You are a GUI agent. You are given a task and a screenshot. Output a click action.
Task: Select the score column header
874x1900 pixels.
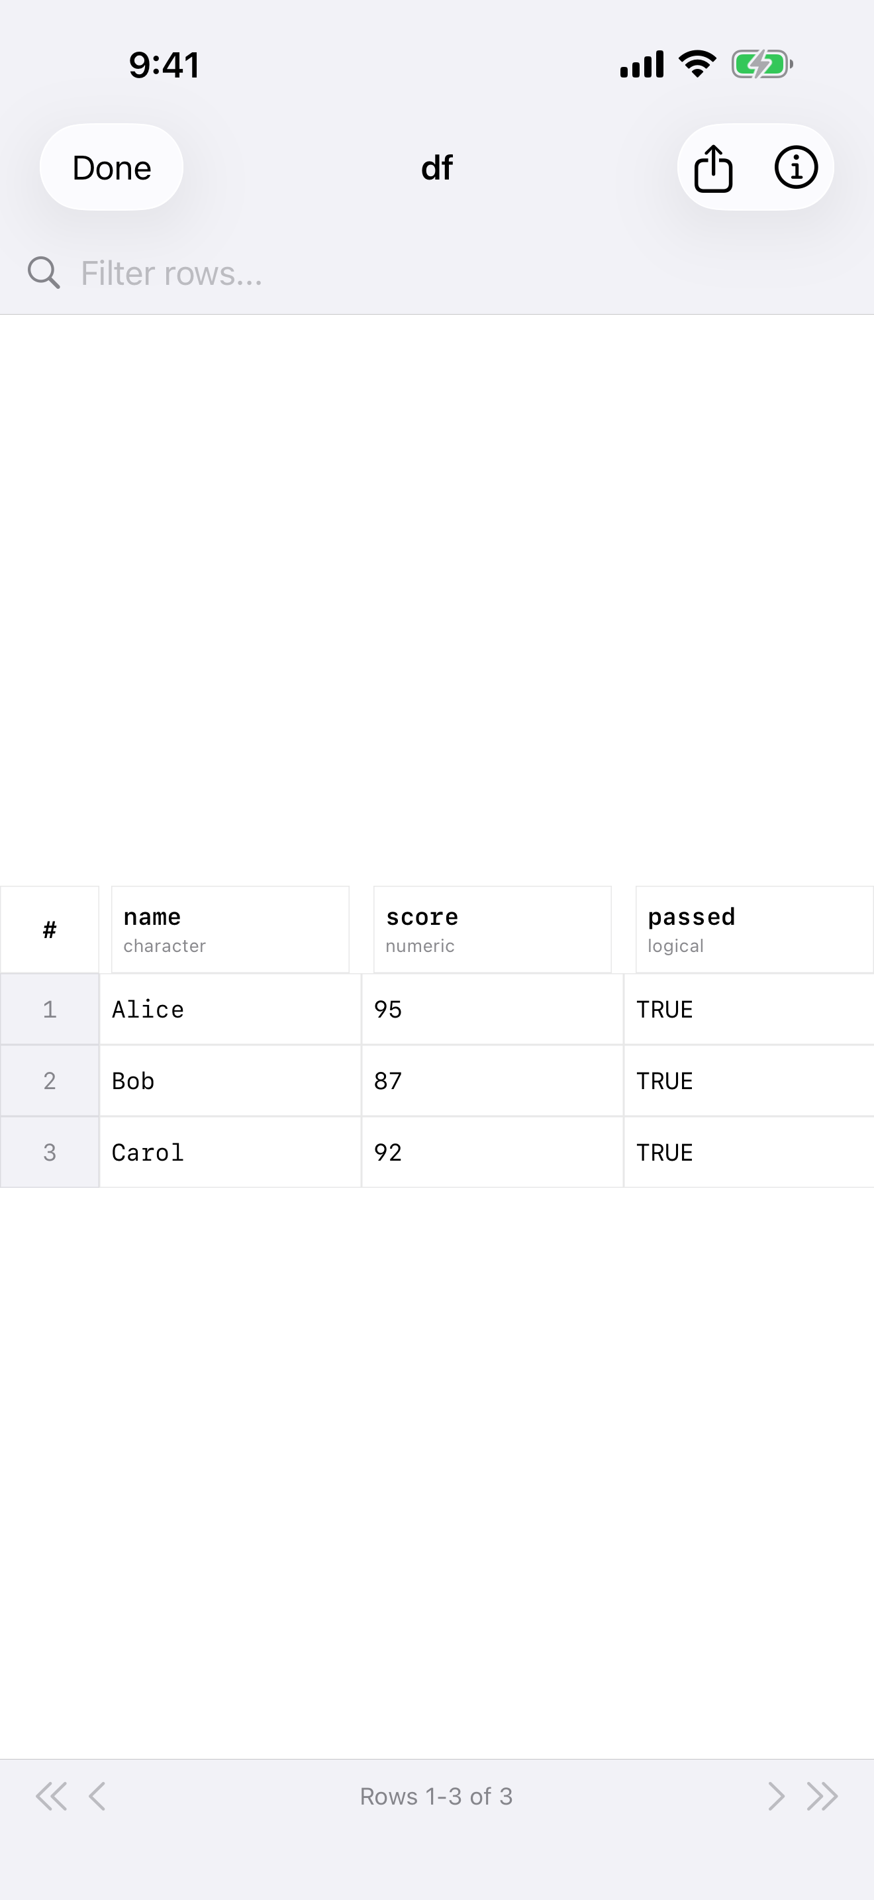(492, 929)
